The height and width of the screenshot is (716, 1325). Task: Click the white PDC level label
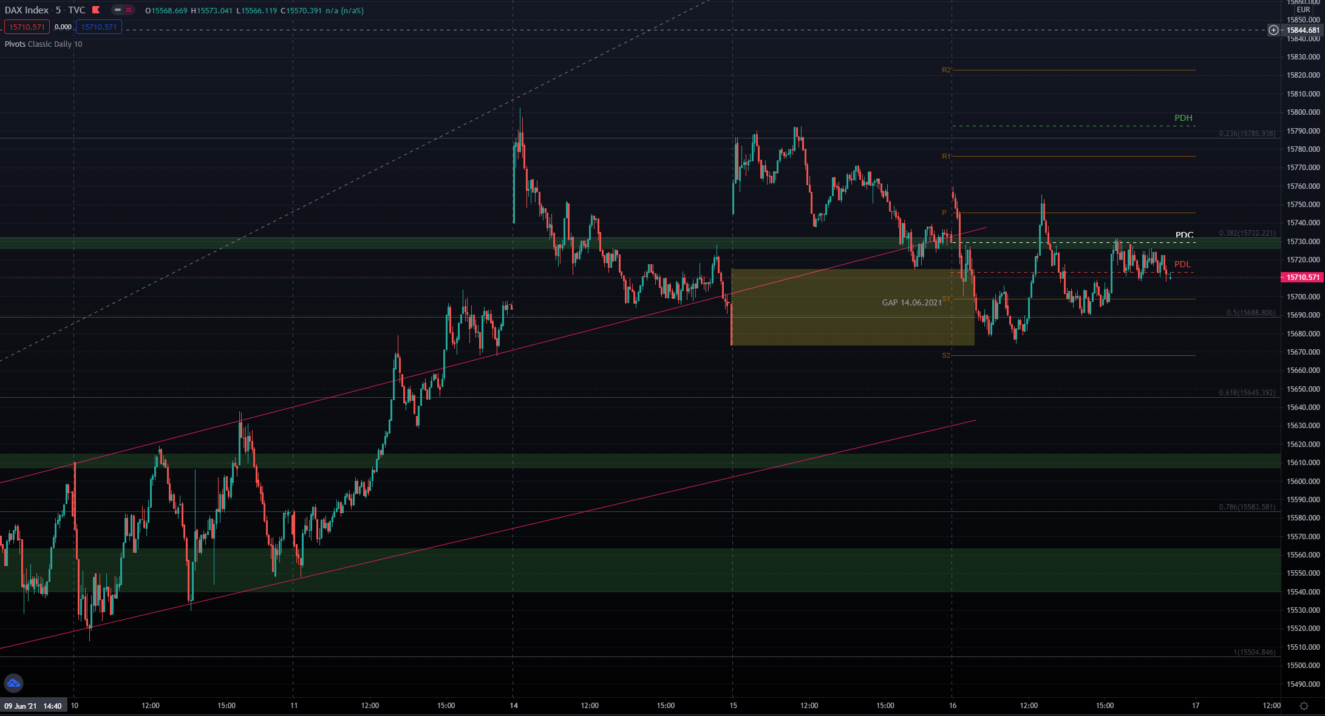tap(1184, 235)
